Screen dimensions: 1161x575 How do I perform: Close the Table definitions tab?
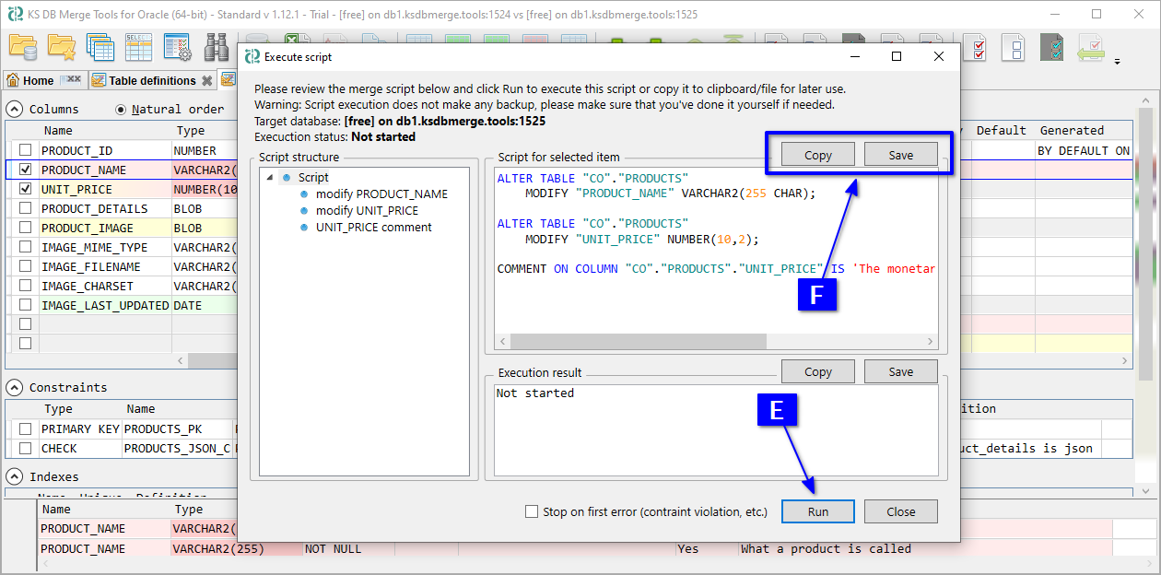[207, 81]
